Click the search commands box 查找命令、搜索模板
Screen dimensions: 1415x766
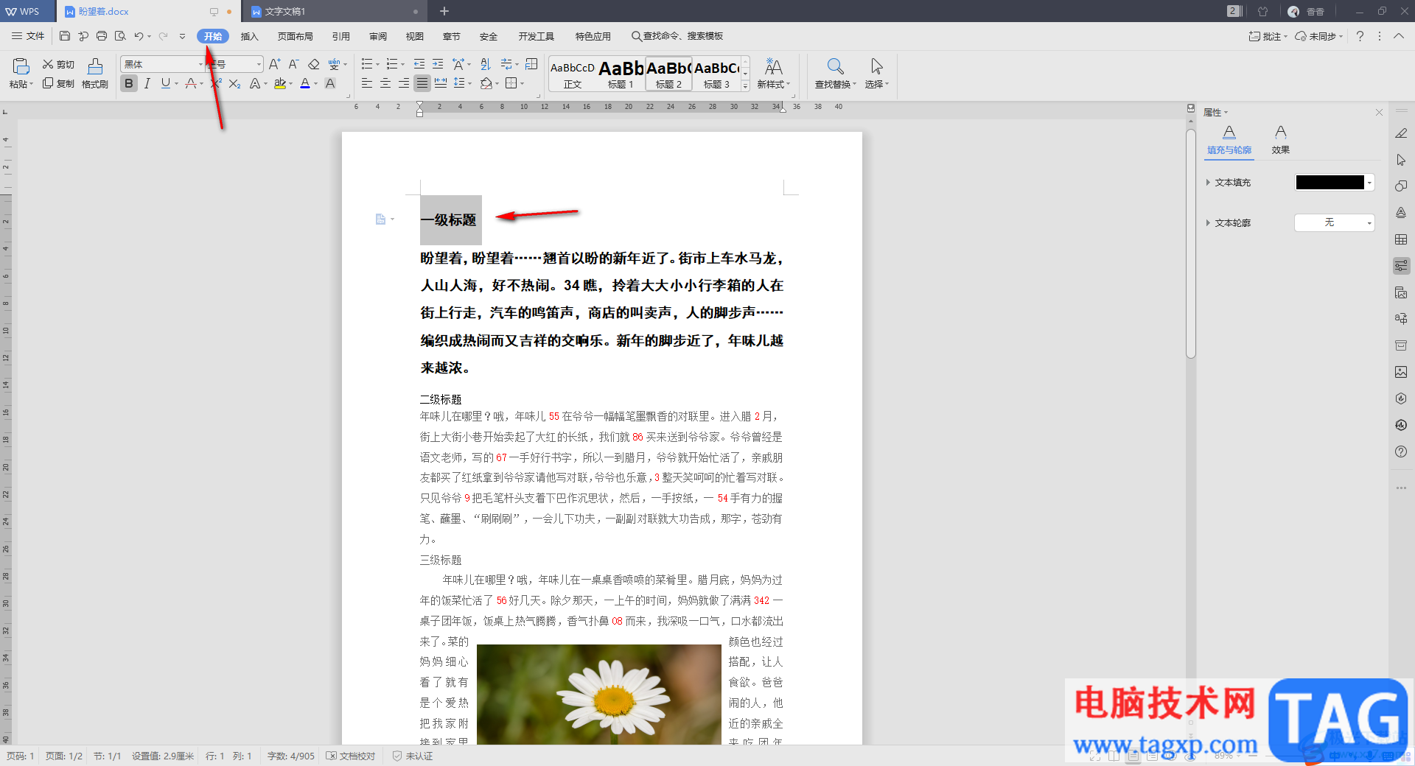click(x=677, y=36)
